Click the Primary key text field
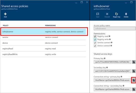Image resolution: width=136 pixels, height=93 pixels. [x=112, y=62]
